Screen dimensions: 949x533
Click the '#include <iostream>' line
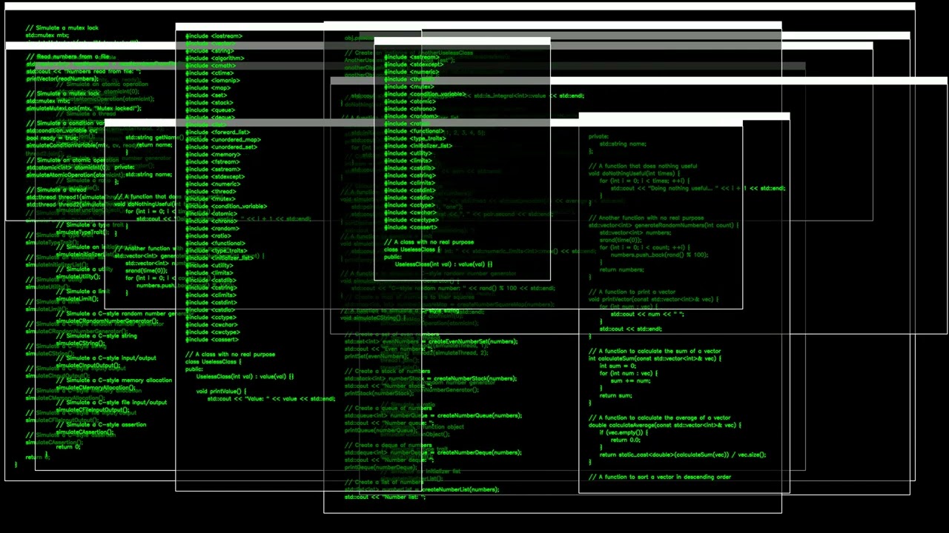(214, 36)
